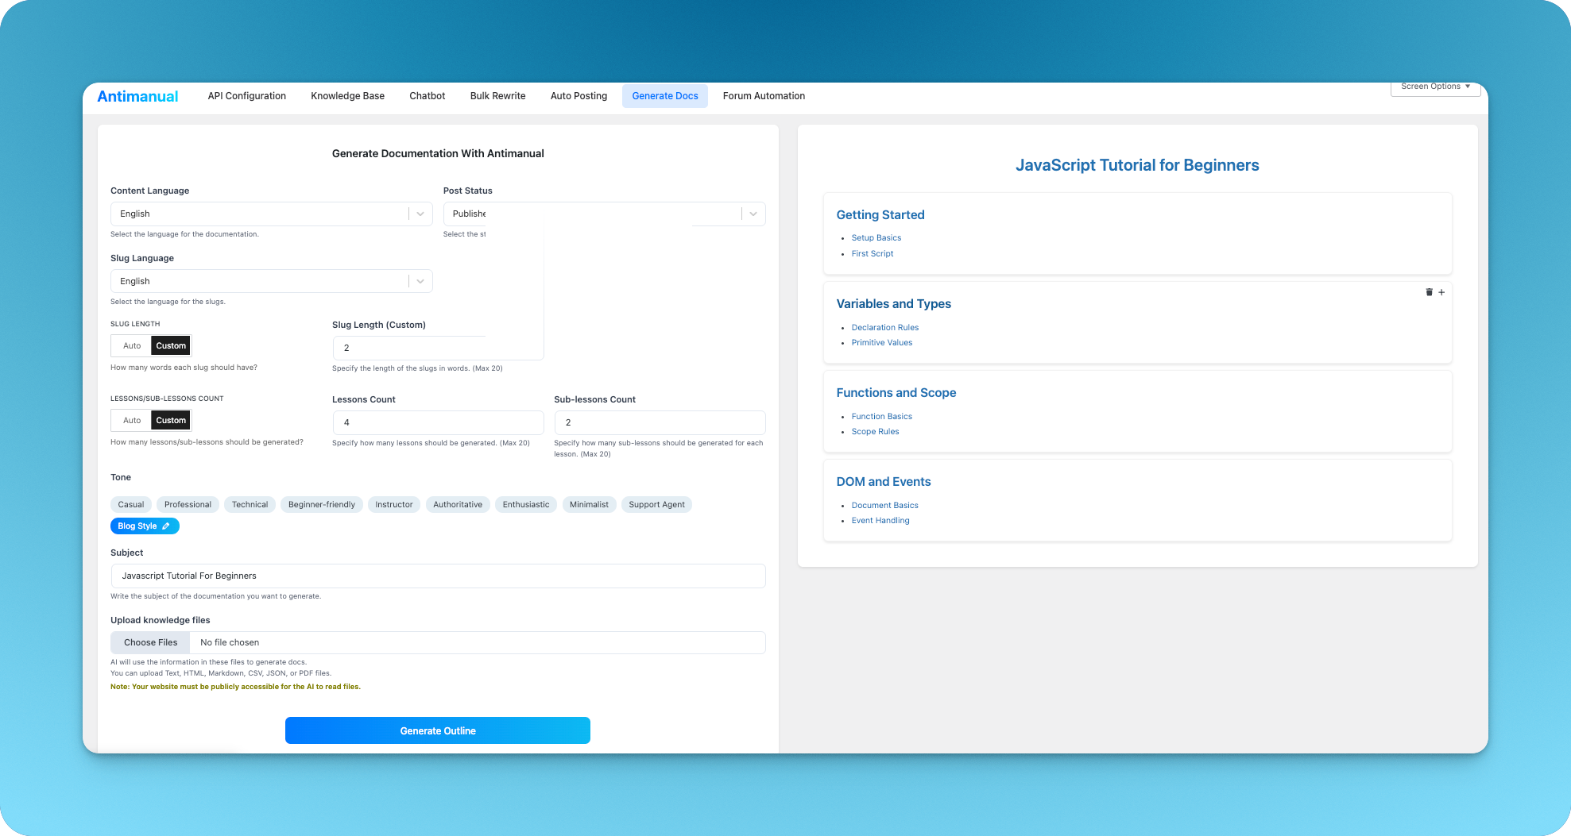Click the Subject input field

point(438,576)
